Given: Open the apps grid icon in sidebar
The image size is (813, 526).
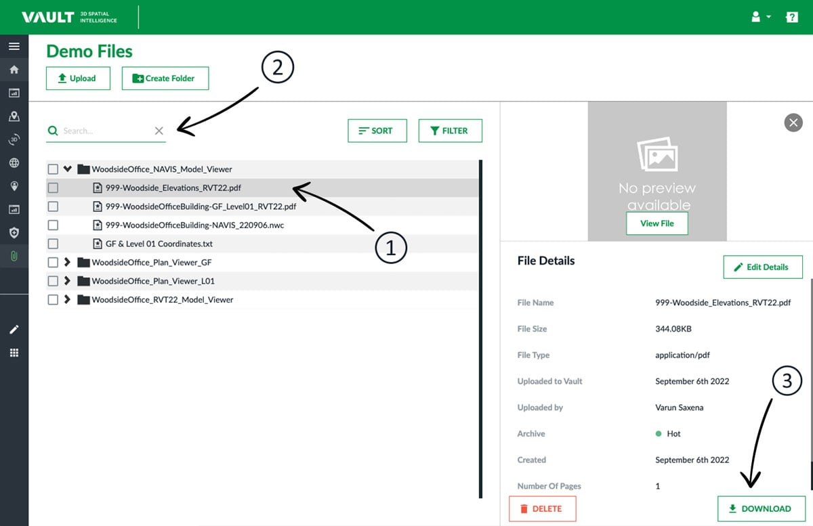Looking at the screenshot, I should click(14, 353).
